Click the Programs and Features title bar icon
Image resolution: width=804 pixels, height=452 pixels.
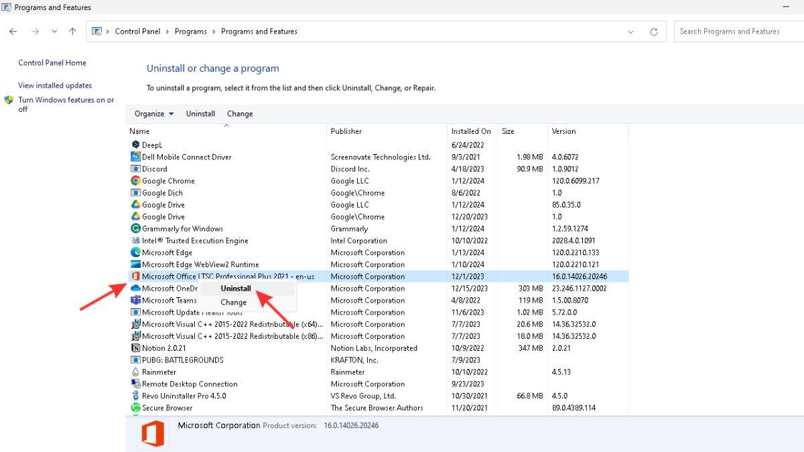click(x=5, y=7)
